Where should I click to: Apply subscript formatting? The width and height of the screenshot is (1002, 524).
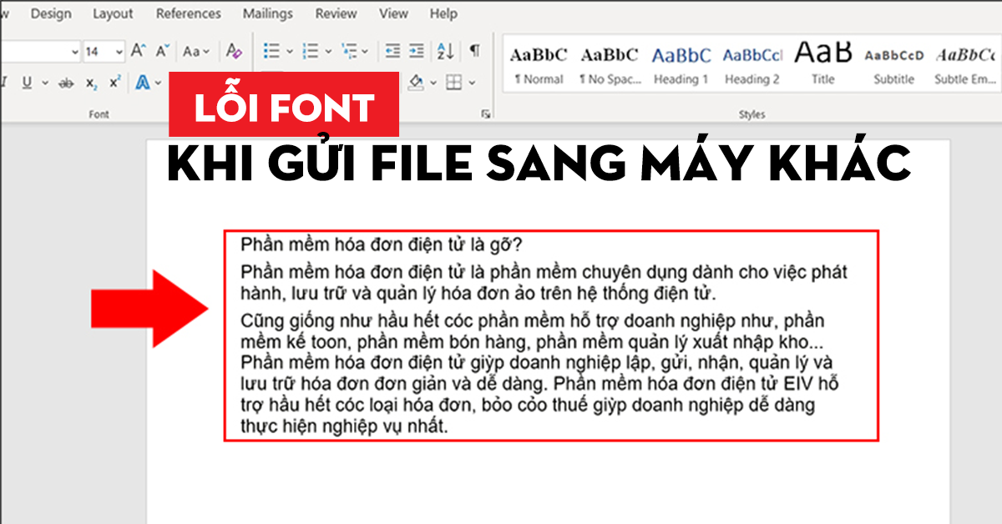tap(91, 82)
